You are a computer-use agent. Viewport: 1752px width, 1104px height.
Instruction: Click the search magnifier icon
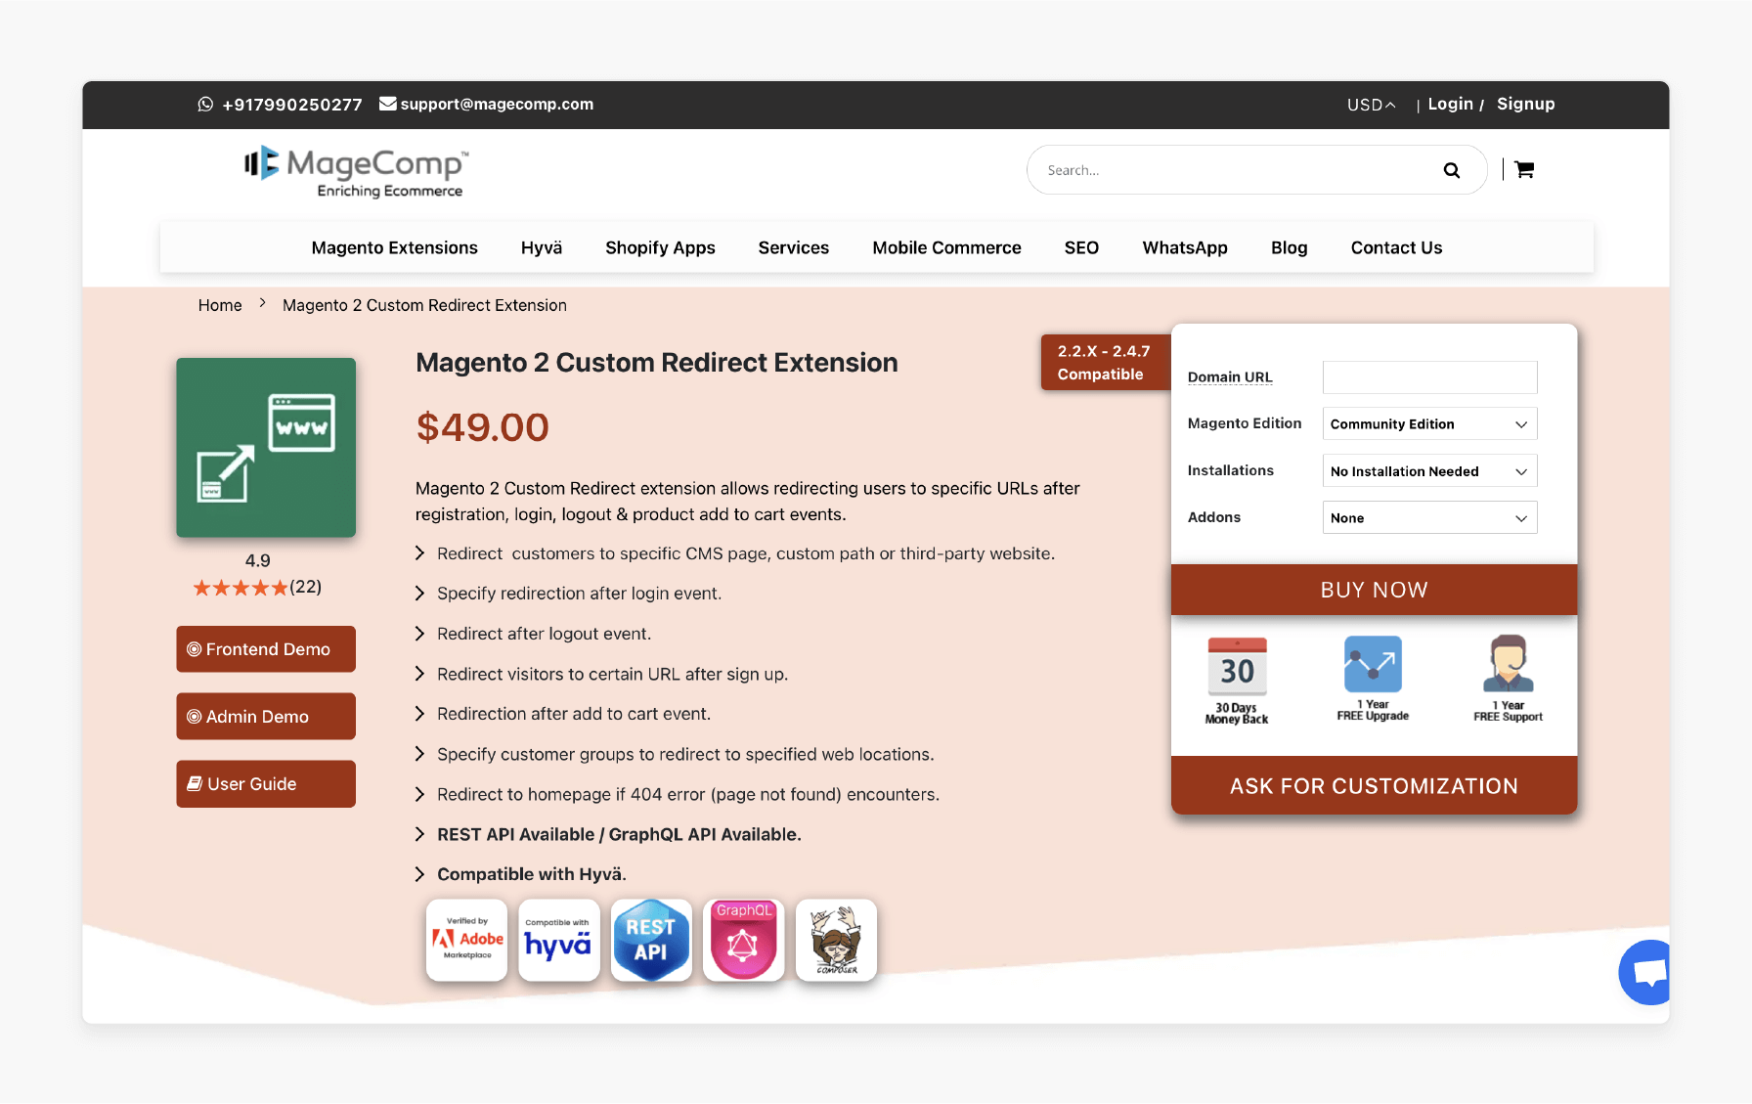click(1452, 170)
